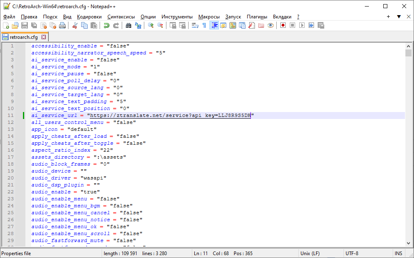Click the vertical scrollbar thumb
This screenshot has height=258, width=414.
408,53
